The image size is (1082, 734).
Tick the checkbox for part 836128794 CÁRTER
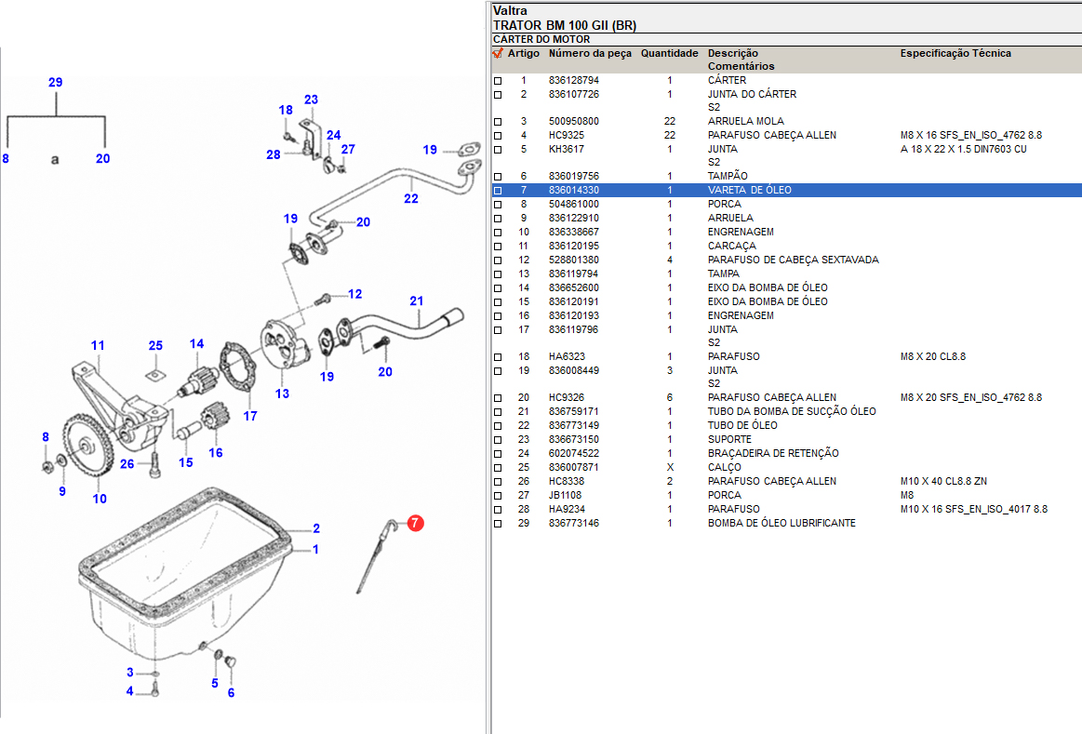(x=498, y=81)
